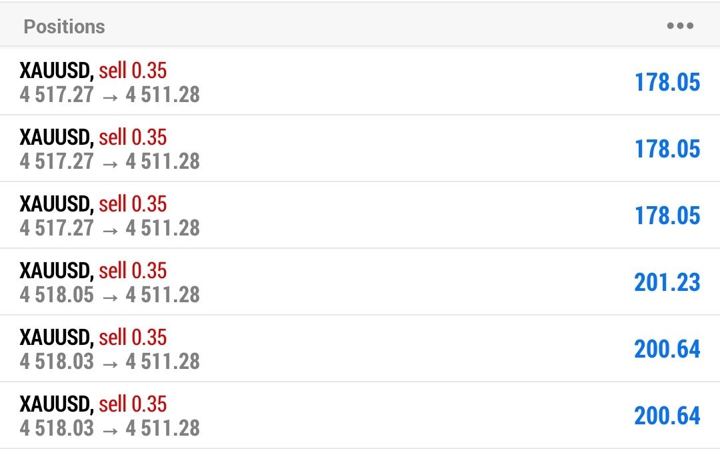Tap the entry price line of the top position
The height and width of the screenshot is (451, 720).
click(x=110, y=95)
